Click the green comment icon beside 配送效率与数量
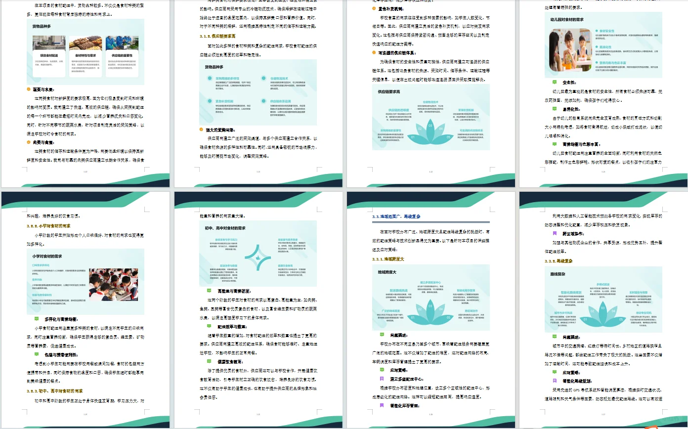Viewport: 688px width, 429px height. (x=210, y=326)
